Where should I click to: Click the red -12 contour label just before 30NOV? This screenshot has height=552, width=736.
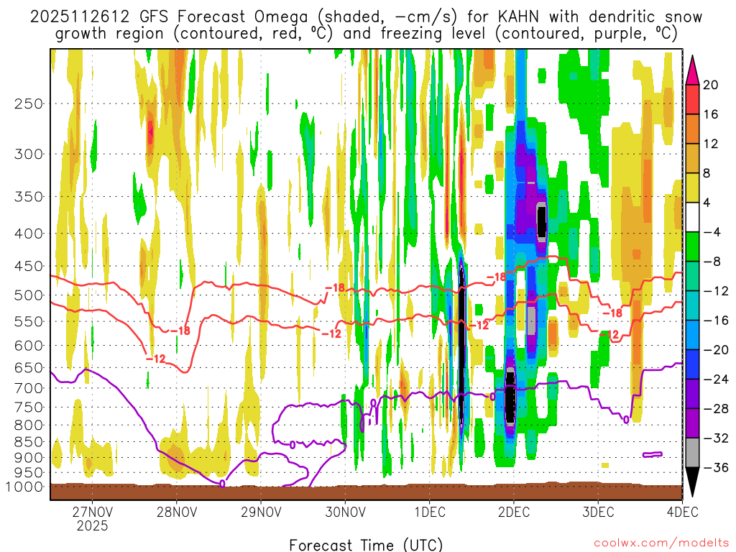point(331,333)
